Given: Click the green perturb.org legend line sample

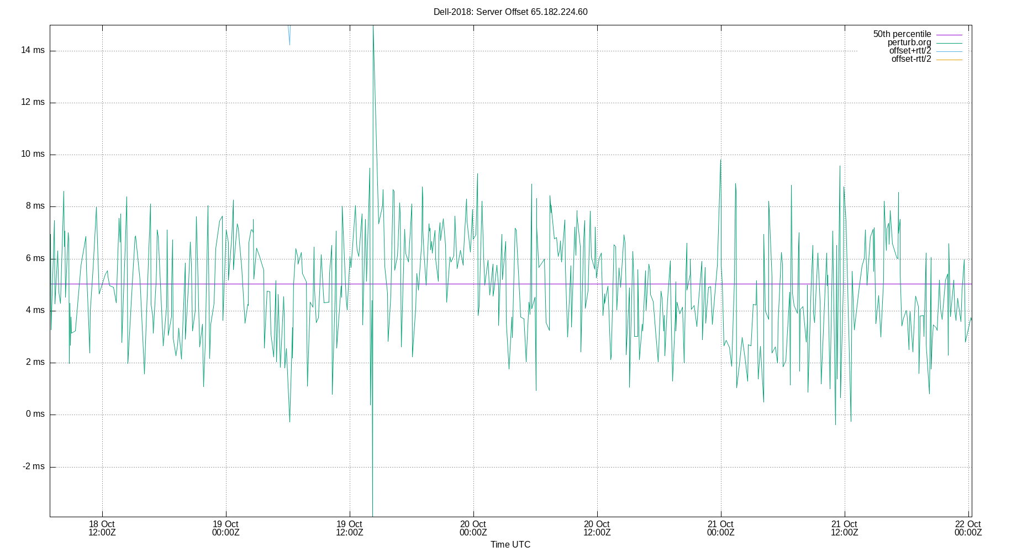Looking at the screenshot, I should [949, 43].
